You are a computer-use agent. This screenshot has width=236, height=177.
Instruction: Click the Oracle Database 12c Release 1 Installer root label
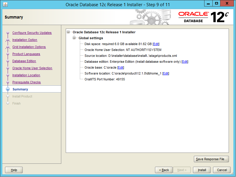click(x=104, y=32)
